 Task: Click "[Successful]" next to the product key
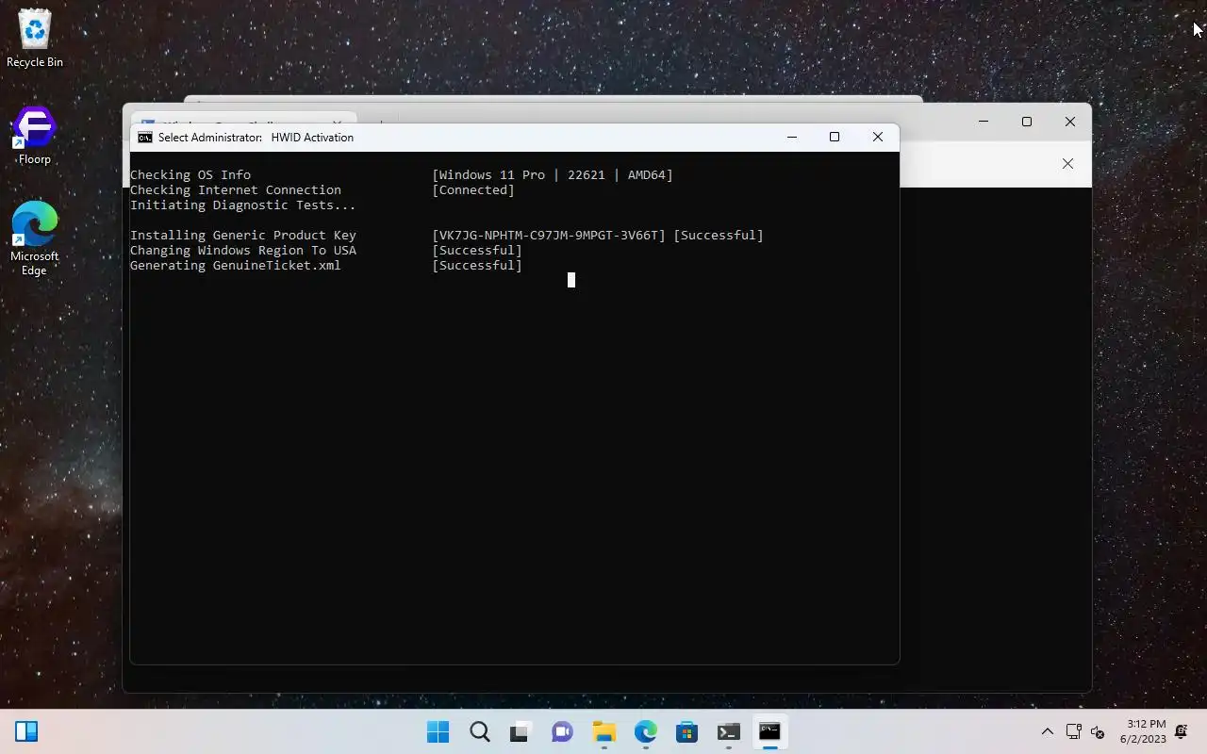(x=719, y=236)
